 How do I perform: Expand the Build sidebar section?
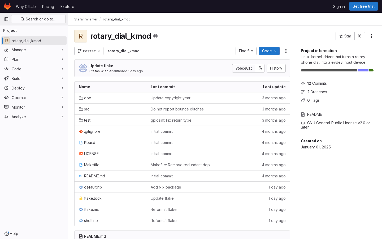34,79
